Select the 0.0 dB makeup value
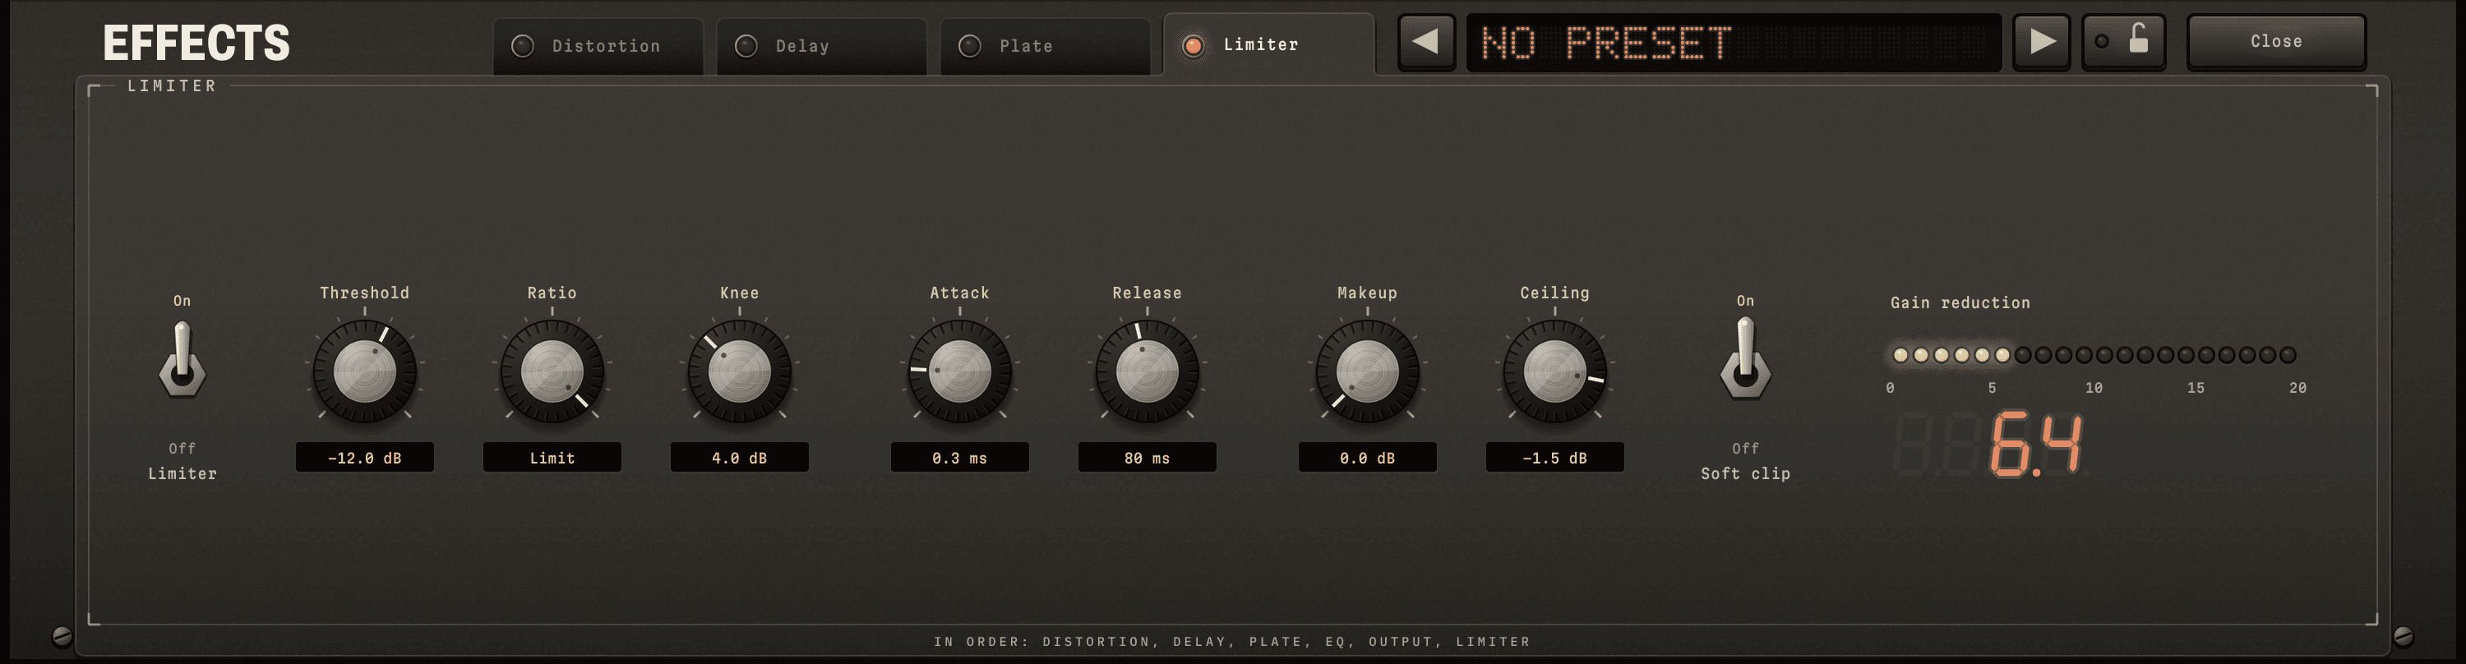Viewport: 2466px width, 664px height. tap(1368, 458)
